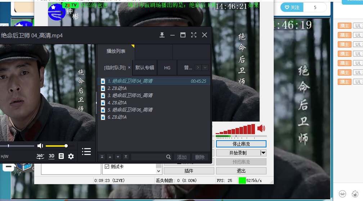Image resolution: width=363 pixels, height=201 pixels.
Task: Toggle 3D video mode
Action: pyautogui.click(x=51, y=156)
